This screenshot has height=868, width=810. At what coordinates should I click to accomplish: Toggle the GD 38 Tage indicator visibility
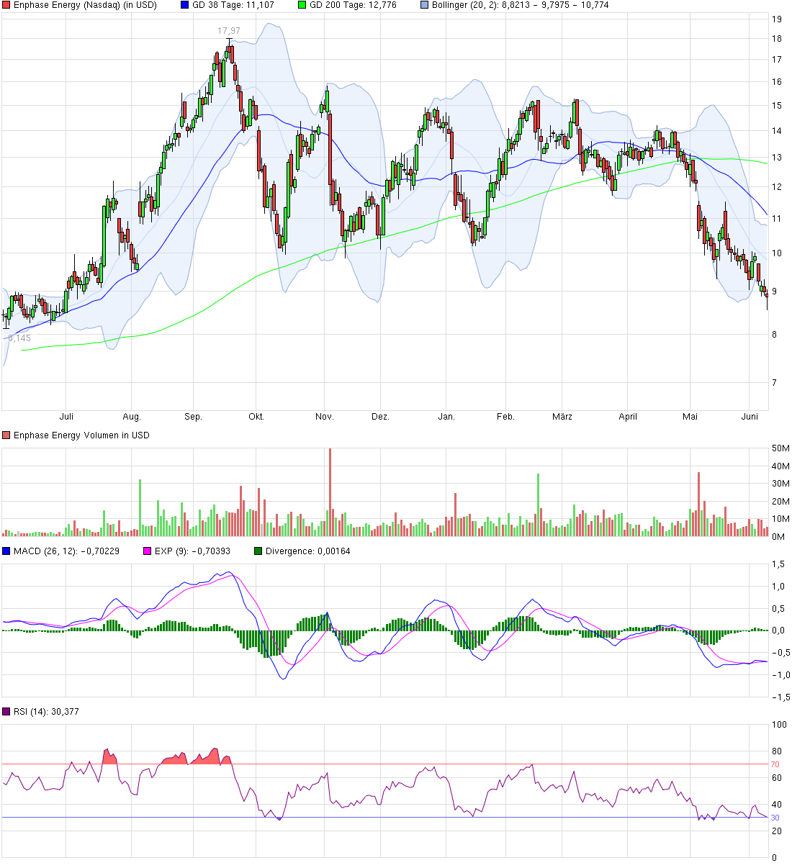(184, 6)
